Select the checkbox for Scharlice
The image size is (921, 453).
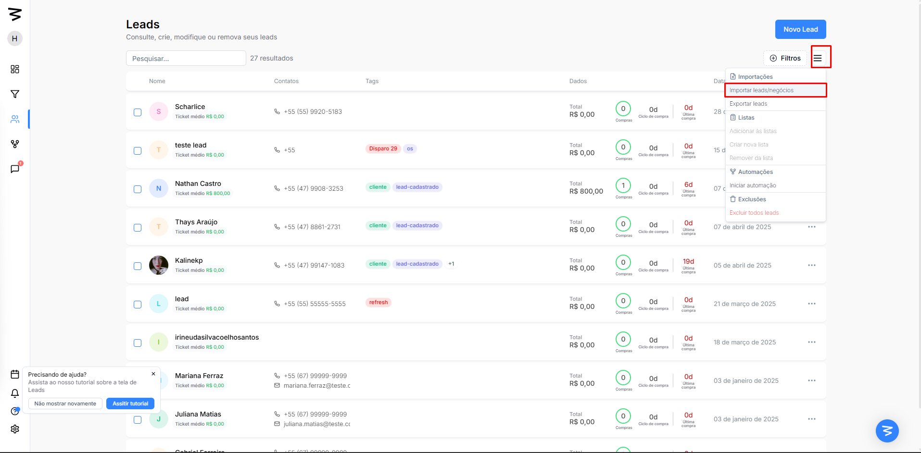pyautogui.click(x=138, y=112)
